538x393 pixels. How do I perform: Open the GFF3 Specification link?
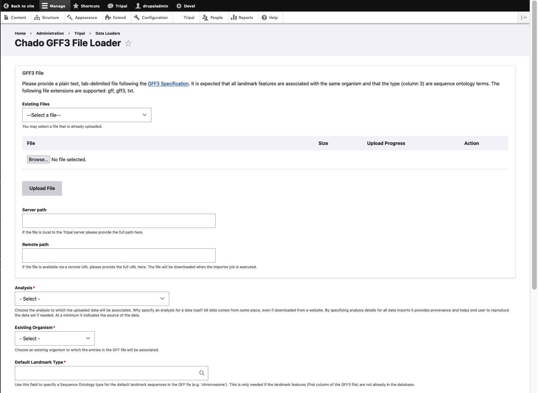tap(168, 84)
